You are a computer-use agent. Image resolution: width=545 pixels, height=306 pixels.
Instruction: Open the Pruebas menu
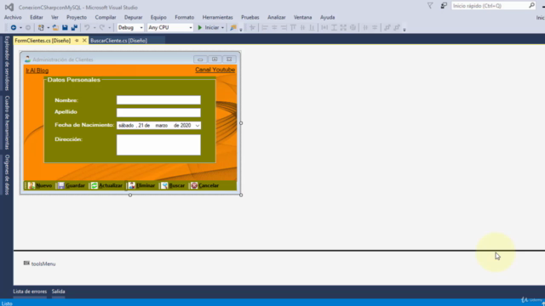[x=250, y=17]
